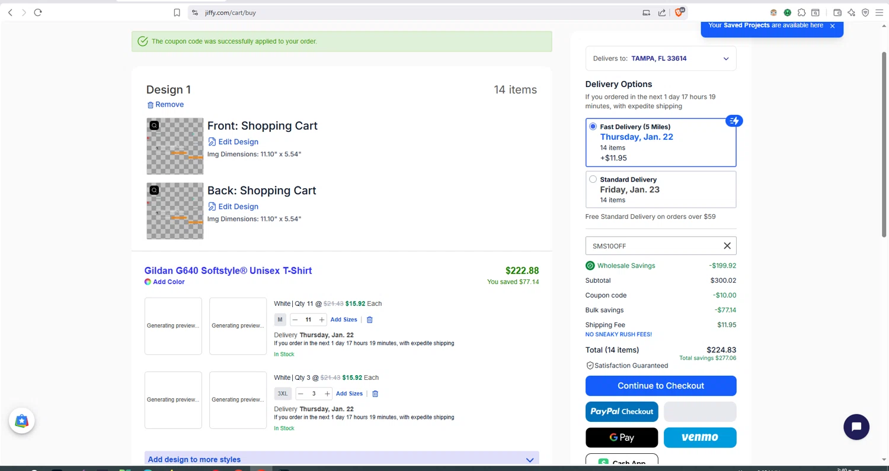Image resolution: width=889 pixels, height=471 pixels.
Task: Click Add Color color wheel
Action: (x=148, y=282)
